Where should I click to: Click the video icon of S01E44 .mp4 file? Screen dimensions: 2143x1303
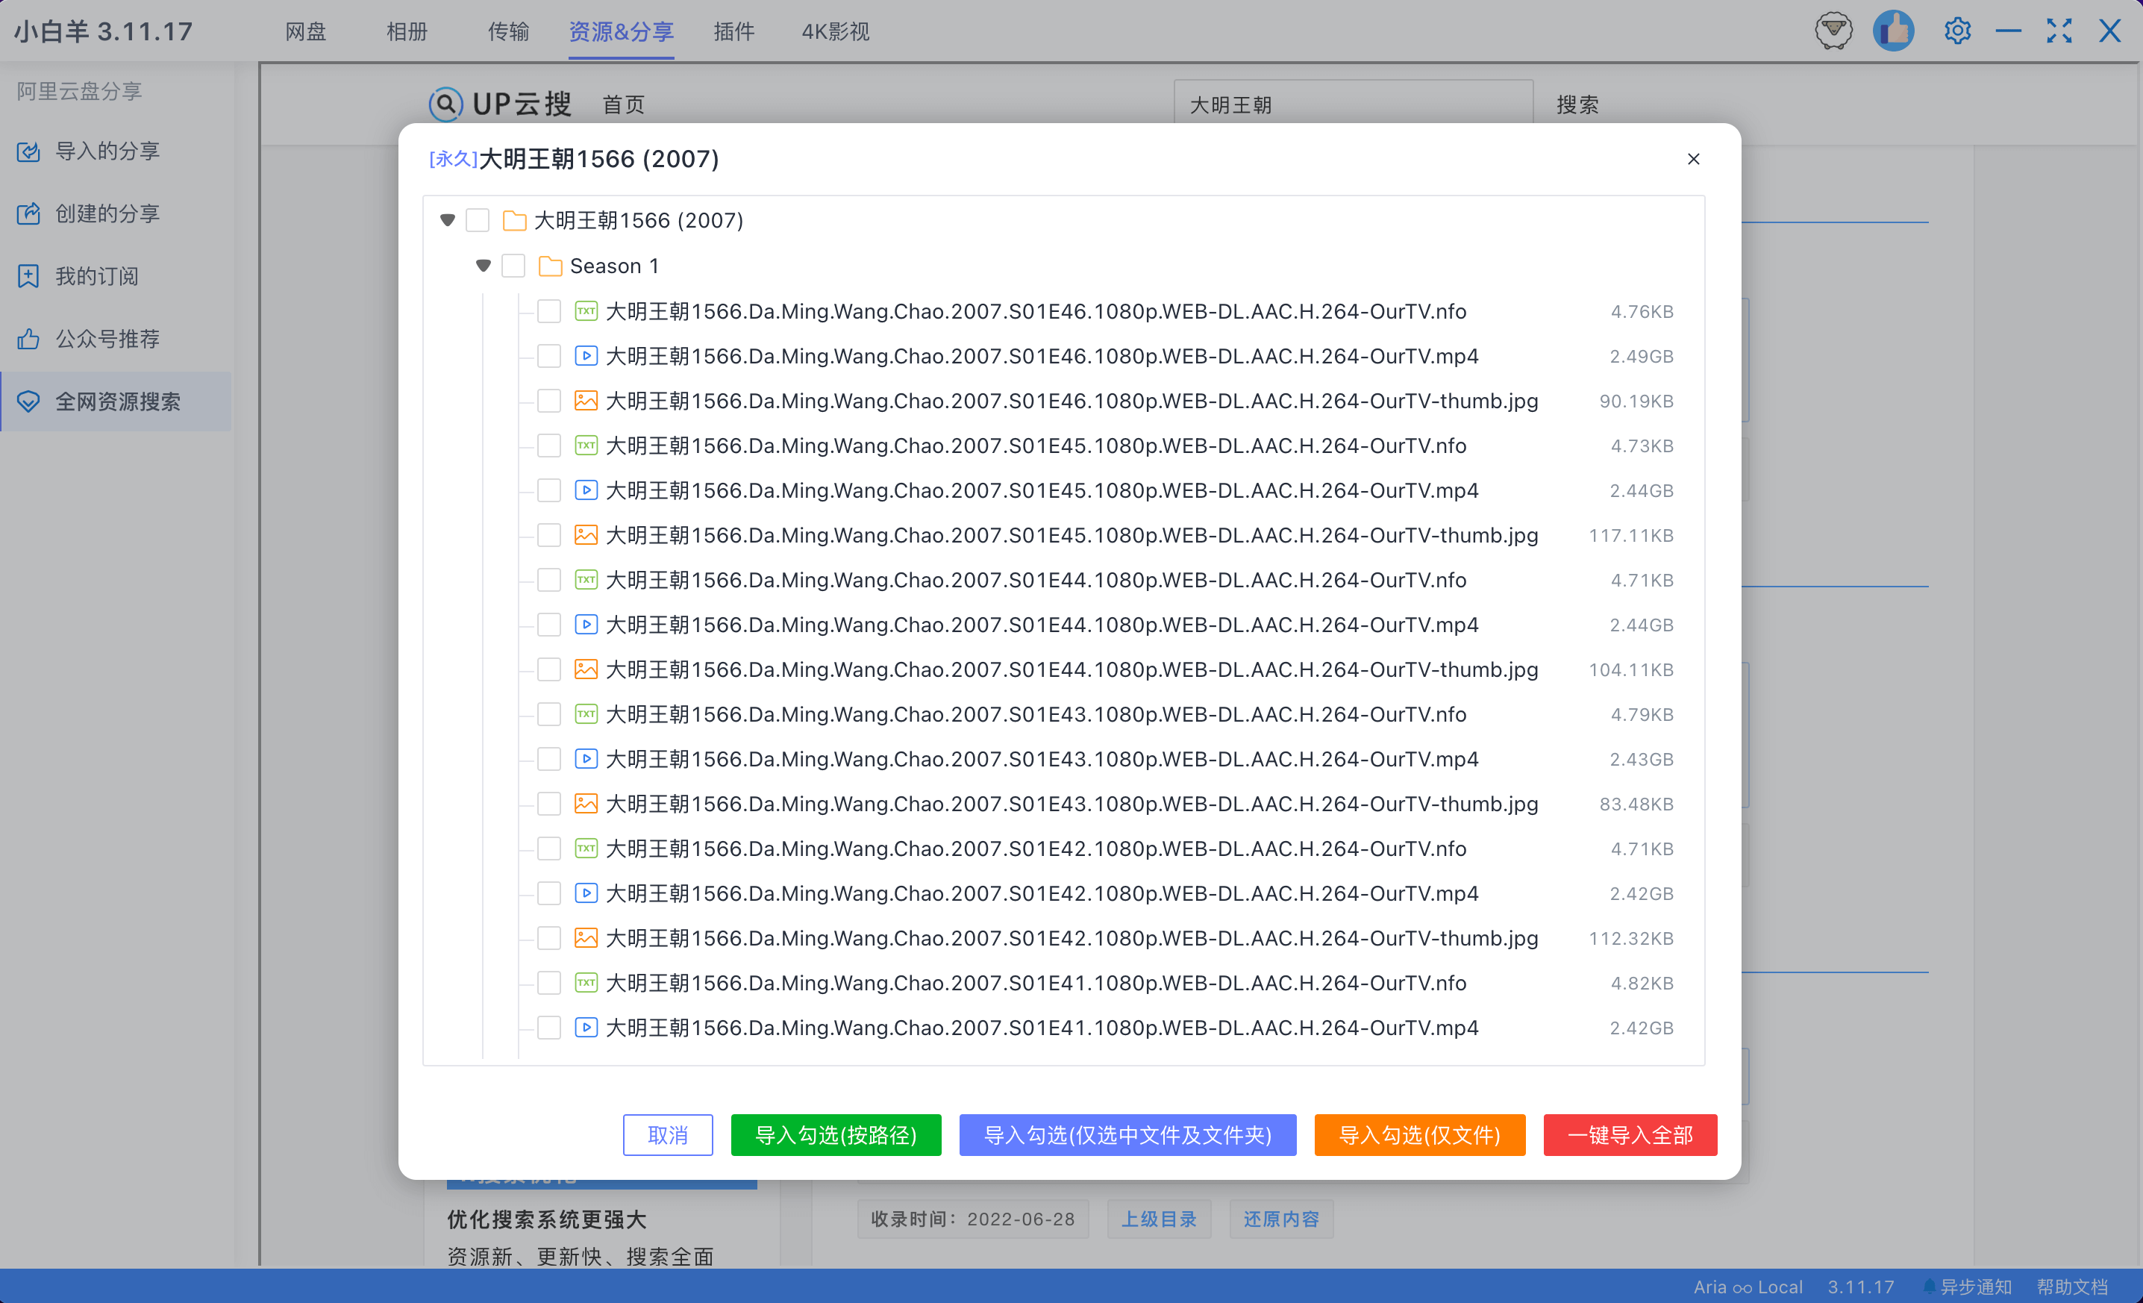click(586, 625)
